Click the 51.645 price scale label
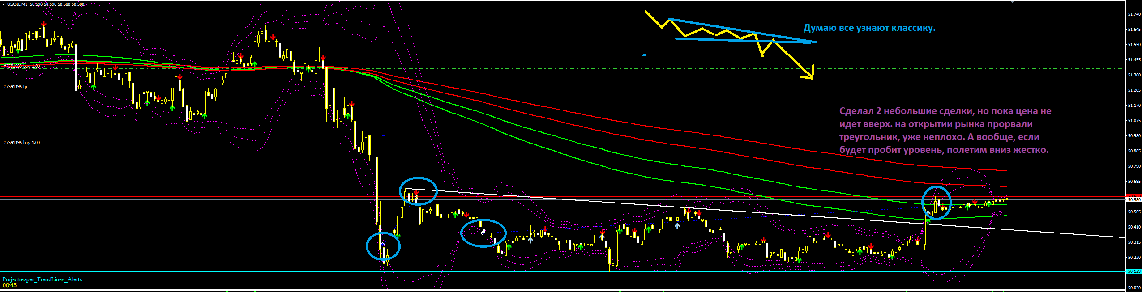 [x=1134, y=30]
